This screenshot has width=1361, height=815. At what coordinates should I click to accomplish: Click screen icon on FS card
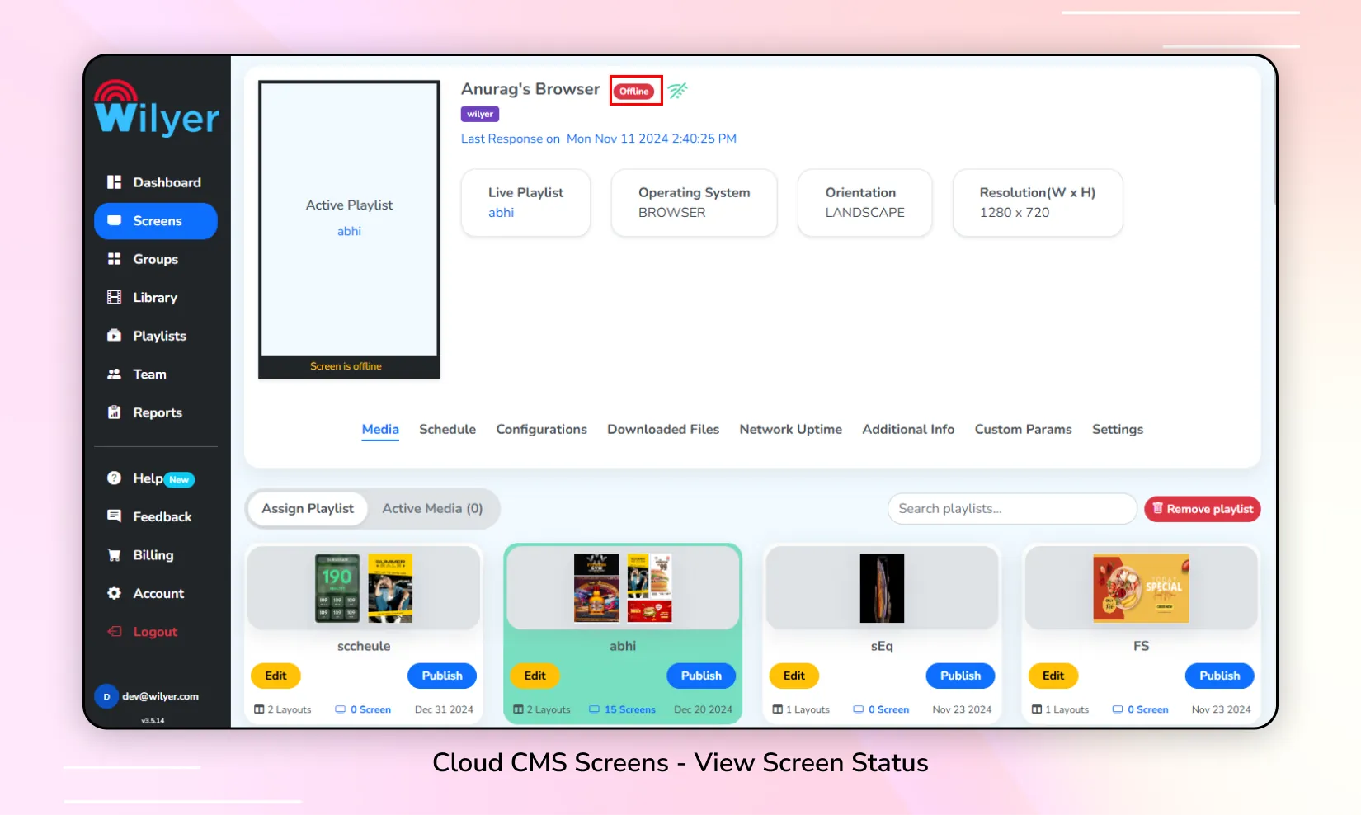[x=1117, y=709]
